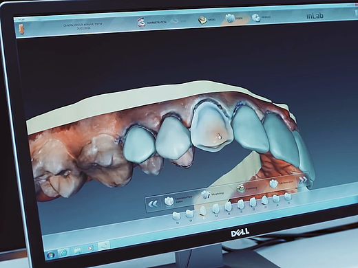The width and height of the screenshot is (358, 268).
Task: Launch the media player taskbar icon
Action: pyautogui.click(x=90, y=248)
